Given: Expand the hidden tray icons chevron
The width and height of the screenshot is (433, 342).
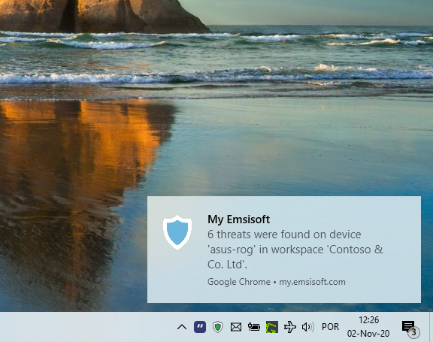Looking at the screenshot, I should 182,327.
